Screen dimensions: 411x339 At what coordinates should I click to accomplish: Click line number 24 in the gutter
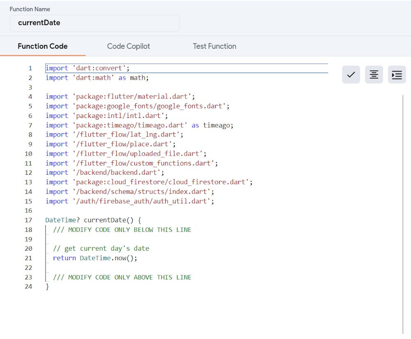tap(28, 286)
